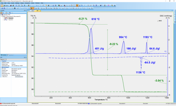Open the File menu
176x106 pixels.
click(2, 3)
